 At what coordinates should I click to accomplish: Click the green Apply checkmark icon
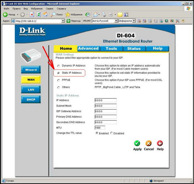[x=137, y=143]
